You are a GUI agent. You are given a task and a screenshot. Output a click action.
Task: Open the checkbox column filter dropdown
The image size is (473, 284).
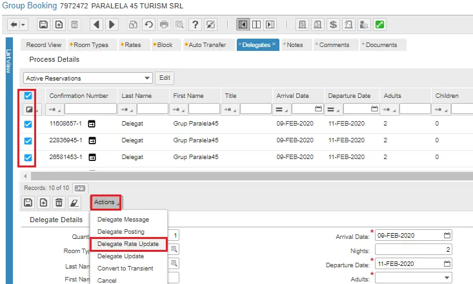32,109
